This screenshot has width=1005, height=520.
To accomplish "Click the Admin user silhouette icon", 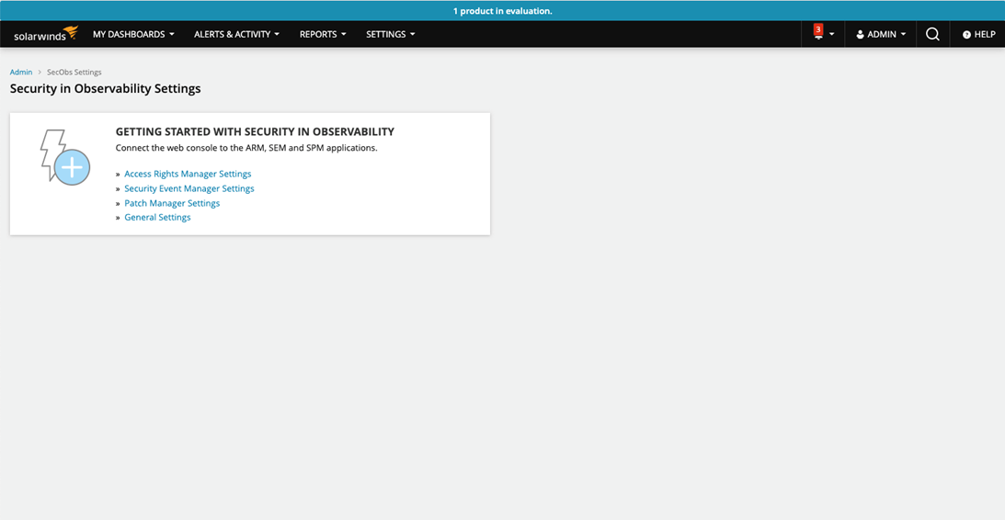I will pos(860,35).
